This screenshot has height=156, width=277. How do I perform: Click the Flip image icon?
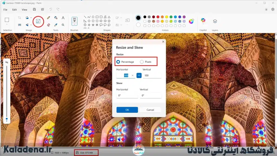coord(27,25)
